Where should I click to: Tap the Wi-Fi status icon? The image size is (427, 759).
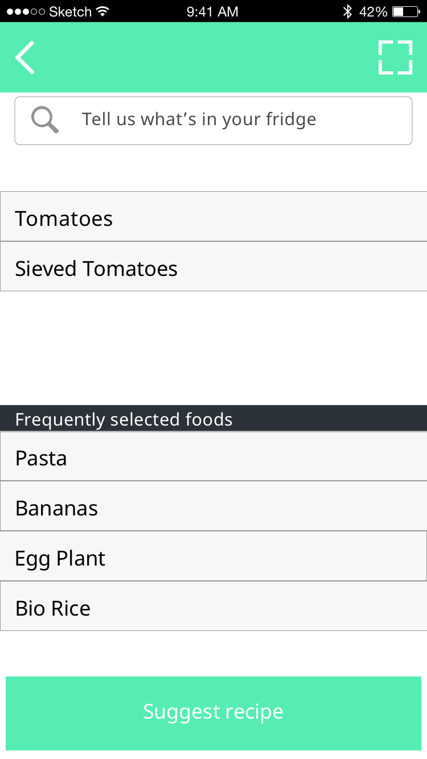pos(102,11)
